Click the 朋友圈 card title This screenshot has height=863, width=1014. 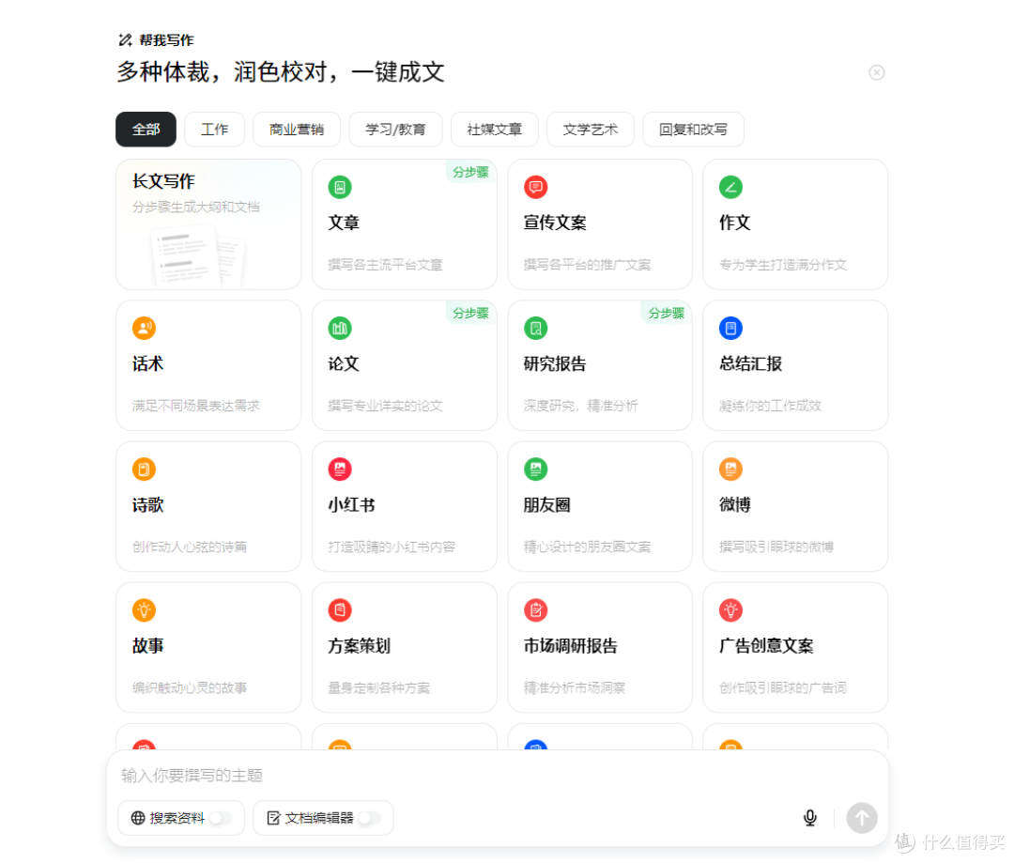[x=547, y=504]
